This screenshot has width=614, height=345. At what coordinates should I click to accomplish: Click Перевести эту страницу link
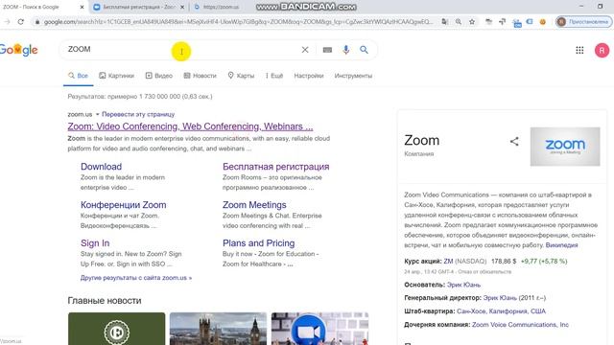coord(138,114)
